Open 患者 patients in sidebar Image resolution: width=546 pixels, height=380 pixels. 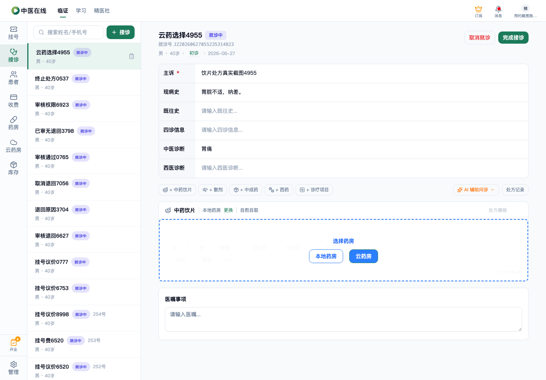point(13,78)
